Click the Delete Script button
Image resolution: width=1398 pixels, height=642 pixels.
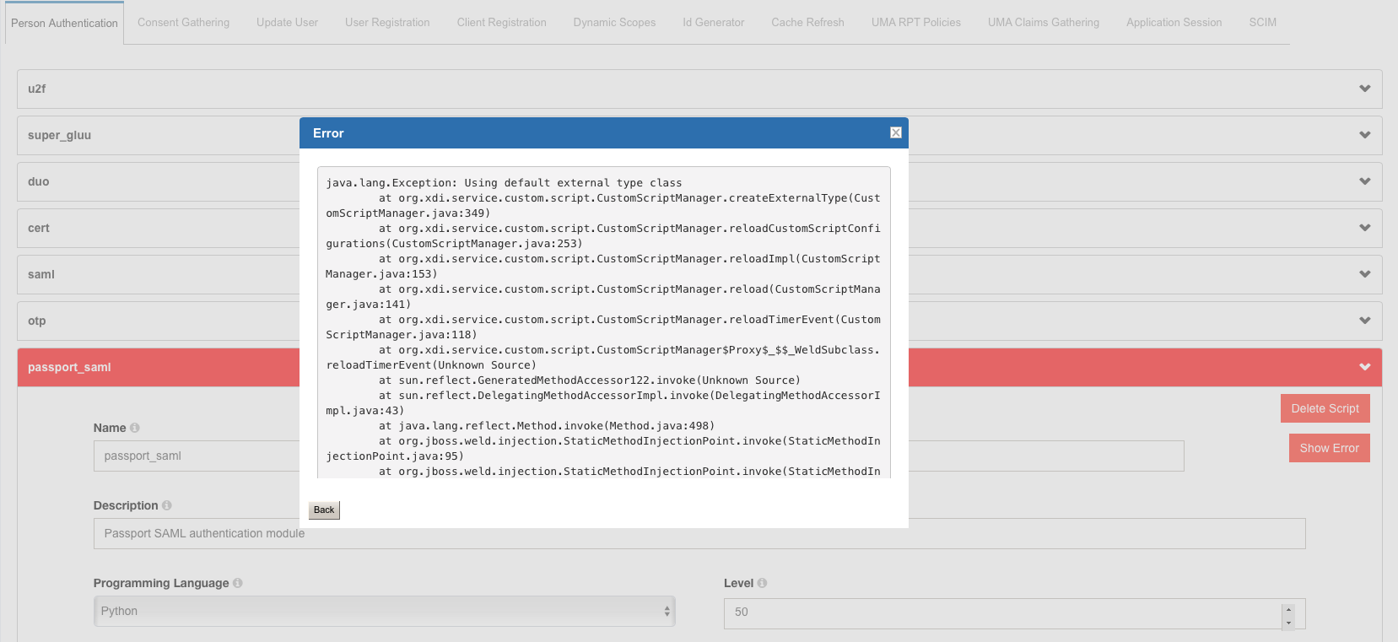(1325, 408)
